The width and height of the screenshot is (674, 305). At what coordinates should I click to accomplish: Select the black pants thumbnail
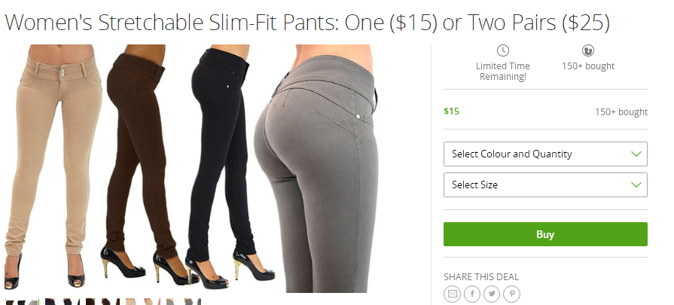tap(63, 301)
